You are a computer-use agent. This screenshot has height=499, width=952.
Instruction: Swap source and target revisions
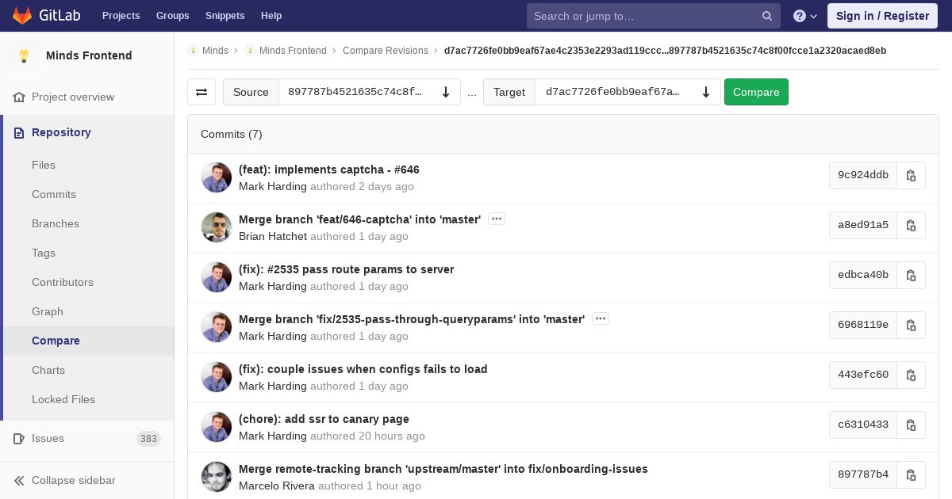tap(202, 92)
